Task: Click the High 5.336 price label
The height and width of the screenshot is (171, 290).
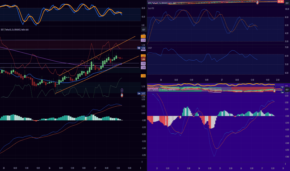Action: pos(142,48)
